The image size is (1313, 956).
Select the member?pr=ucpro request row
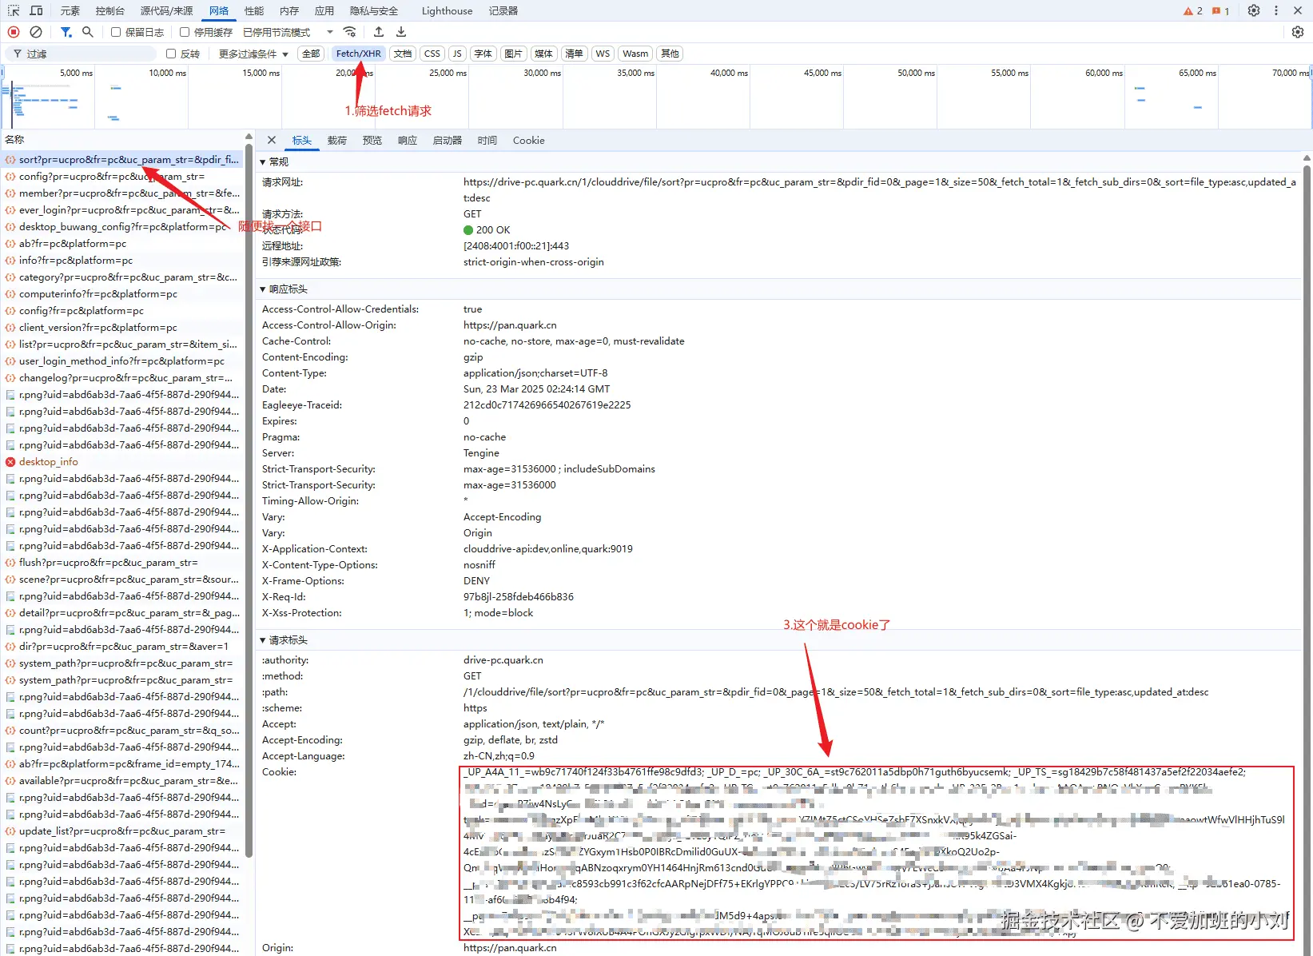(x=123, y=193)
